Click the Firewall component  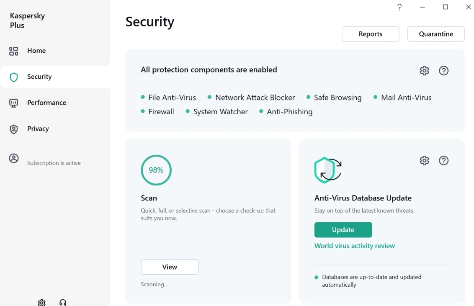(x=157, y=112)
